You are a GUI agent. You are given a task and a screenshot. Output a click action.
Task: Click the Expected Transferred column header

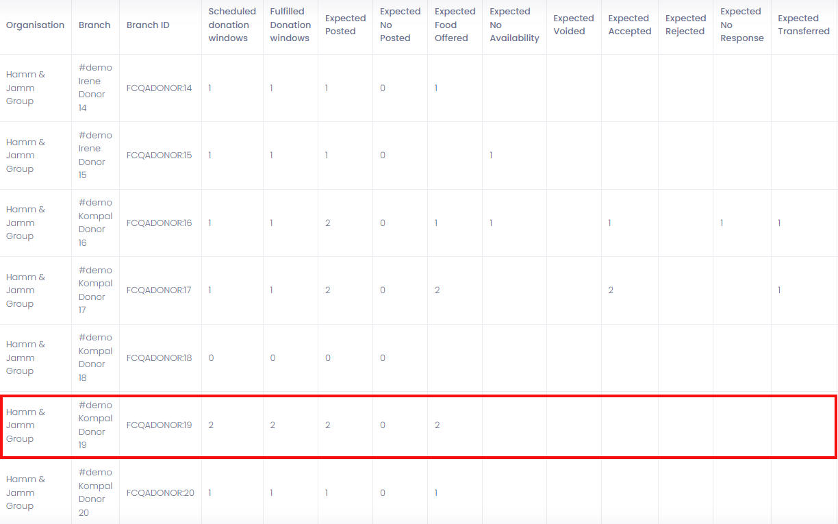point(803,25)
